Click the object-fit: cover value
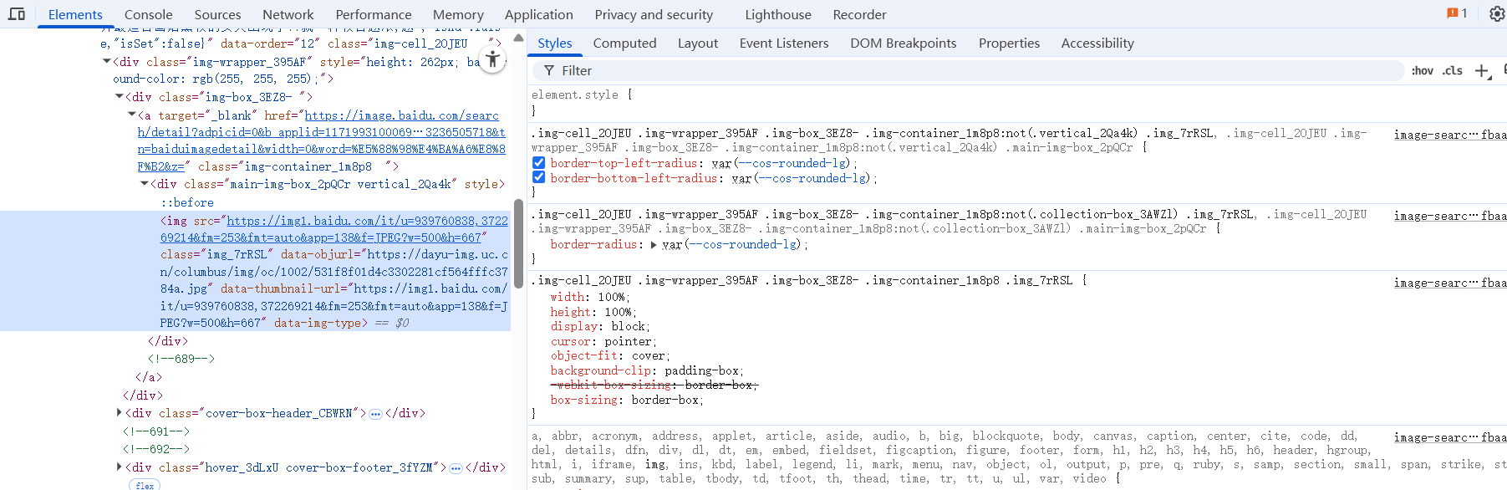Viewport: 1507px width, 490px height. click(x=649, y=355)
